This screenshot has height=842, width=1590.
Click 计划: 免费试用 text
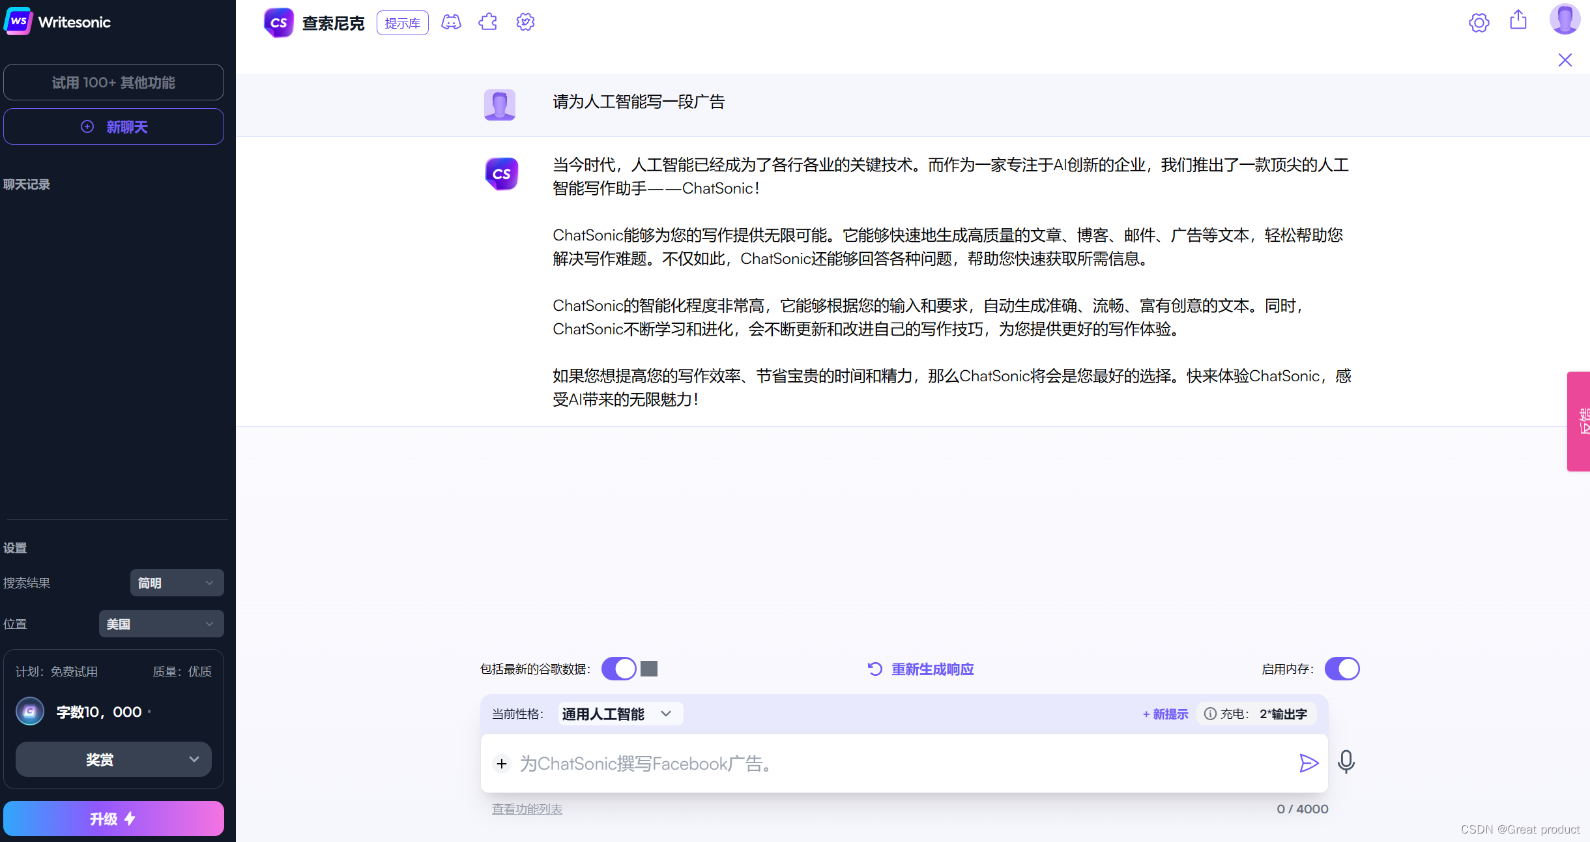[x=57, y=671]
